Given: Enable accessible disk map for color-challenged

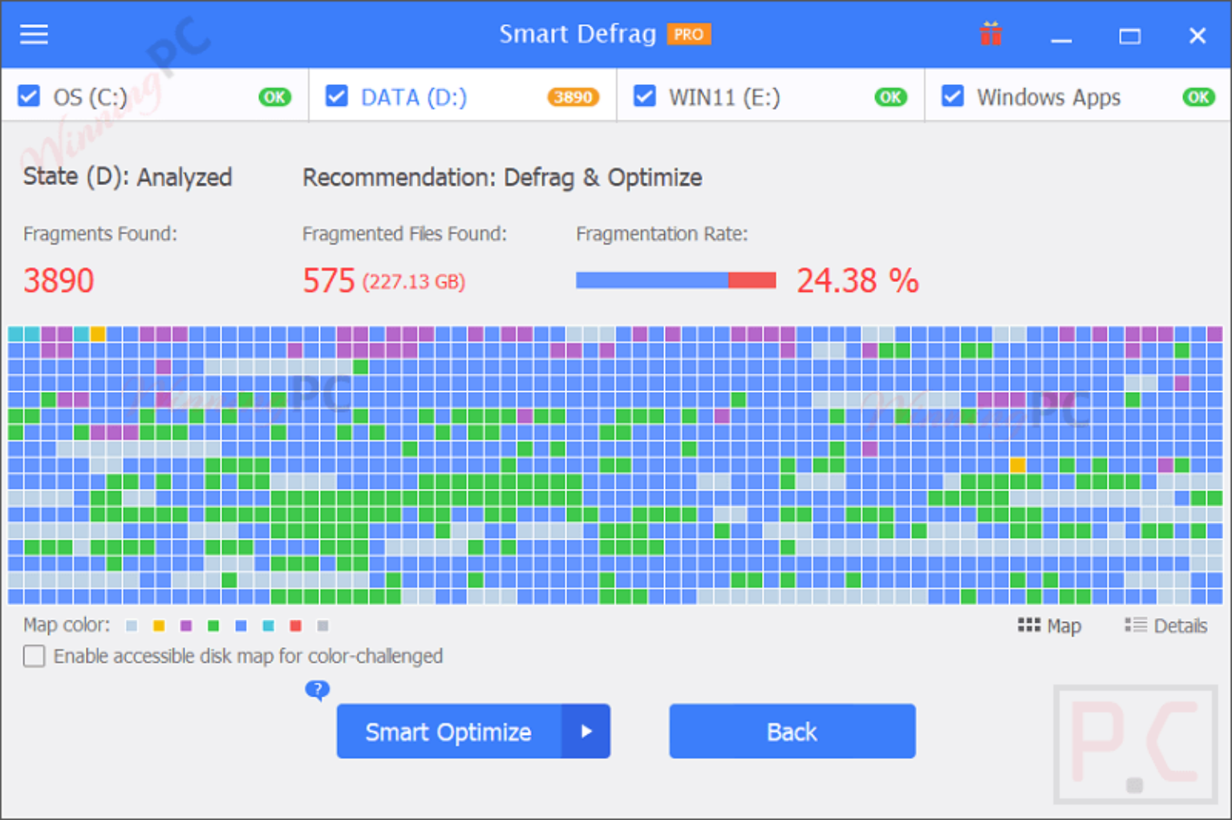Looking at the screenshot, I should [34, 656].
